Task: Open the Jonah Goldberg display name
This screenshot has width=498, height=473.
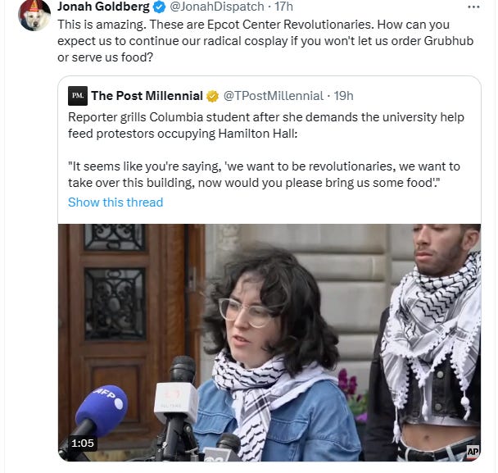Action: (x=103, y=7)
